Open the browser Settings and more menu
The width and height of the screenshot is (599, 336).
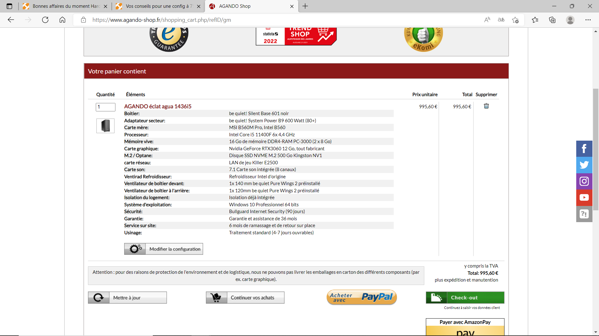[588, 20]
